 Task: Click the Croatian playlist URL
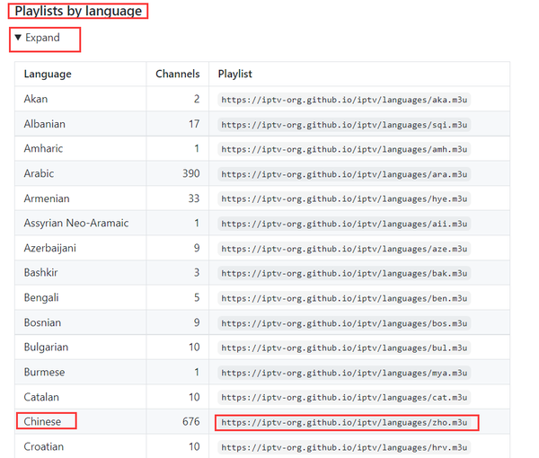pos(345,447)
